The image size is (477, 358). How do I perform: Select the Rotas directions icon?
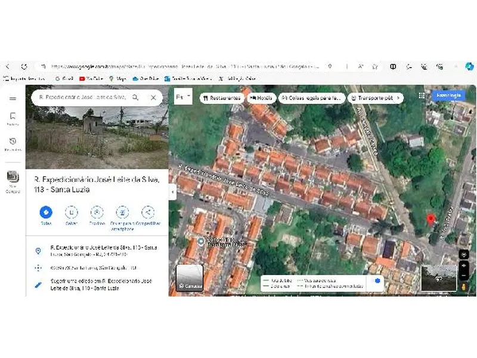pyautogui.click(x=45, y=212)
